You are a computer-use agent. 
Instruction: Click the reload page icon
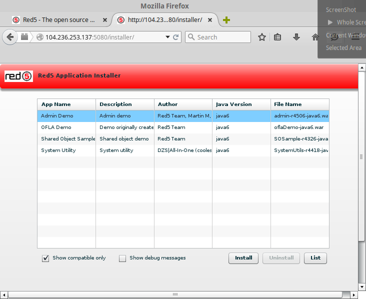[x=176, y=37]
